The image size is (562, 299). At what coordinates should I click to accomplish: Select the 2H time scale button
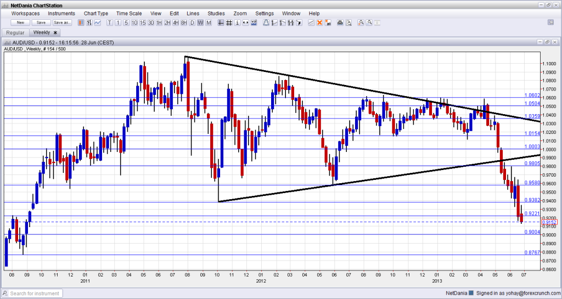[167, 22]
